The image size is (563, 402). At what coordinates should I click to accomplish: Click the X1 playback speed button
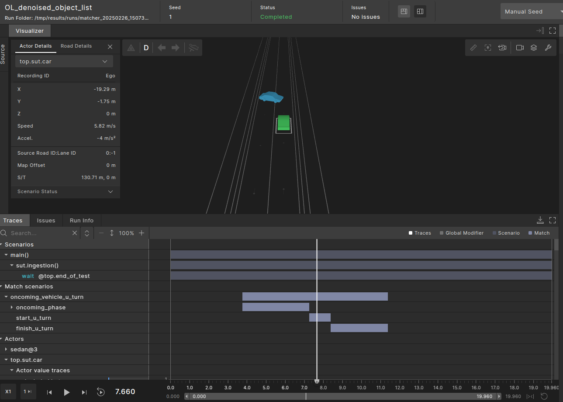tap(8, 392)
